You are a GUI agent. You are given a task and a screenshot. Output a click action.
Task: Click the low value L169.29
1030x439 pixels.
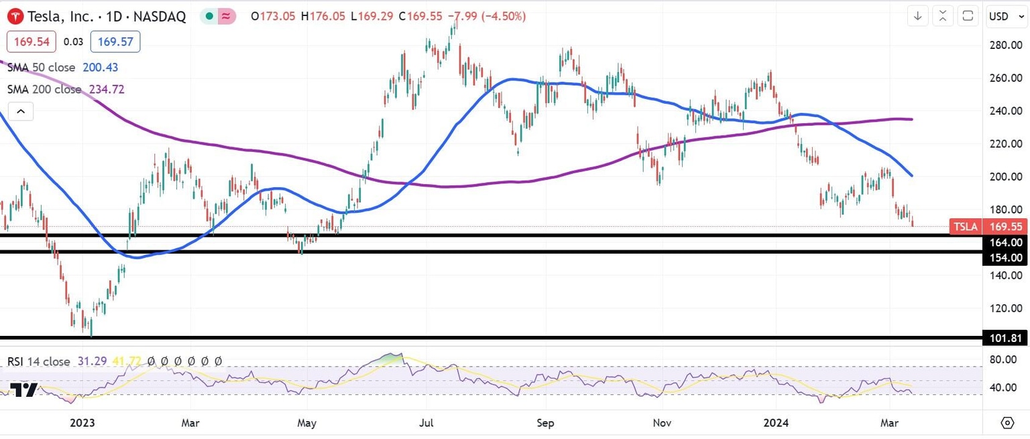[373, 17]
